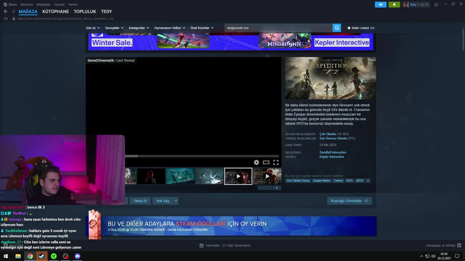Select the Zengin Hikâye tag
The height and width of the screenshot is (261, 465).
tap(322, 181)
